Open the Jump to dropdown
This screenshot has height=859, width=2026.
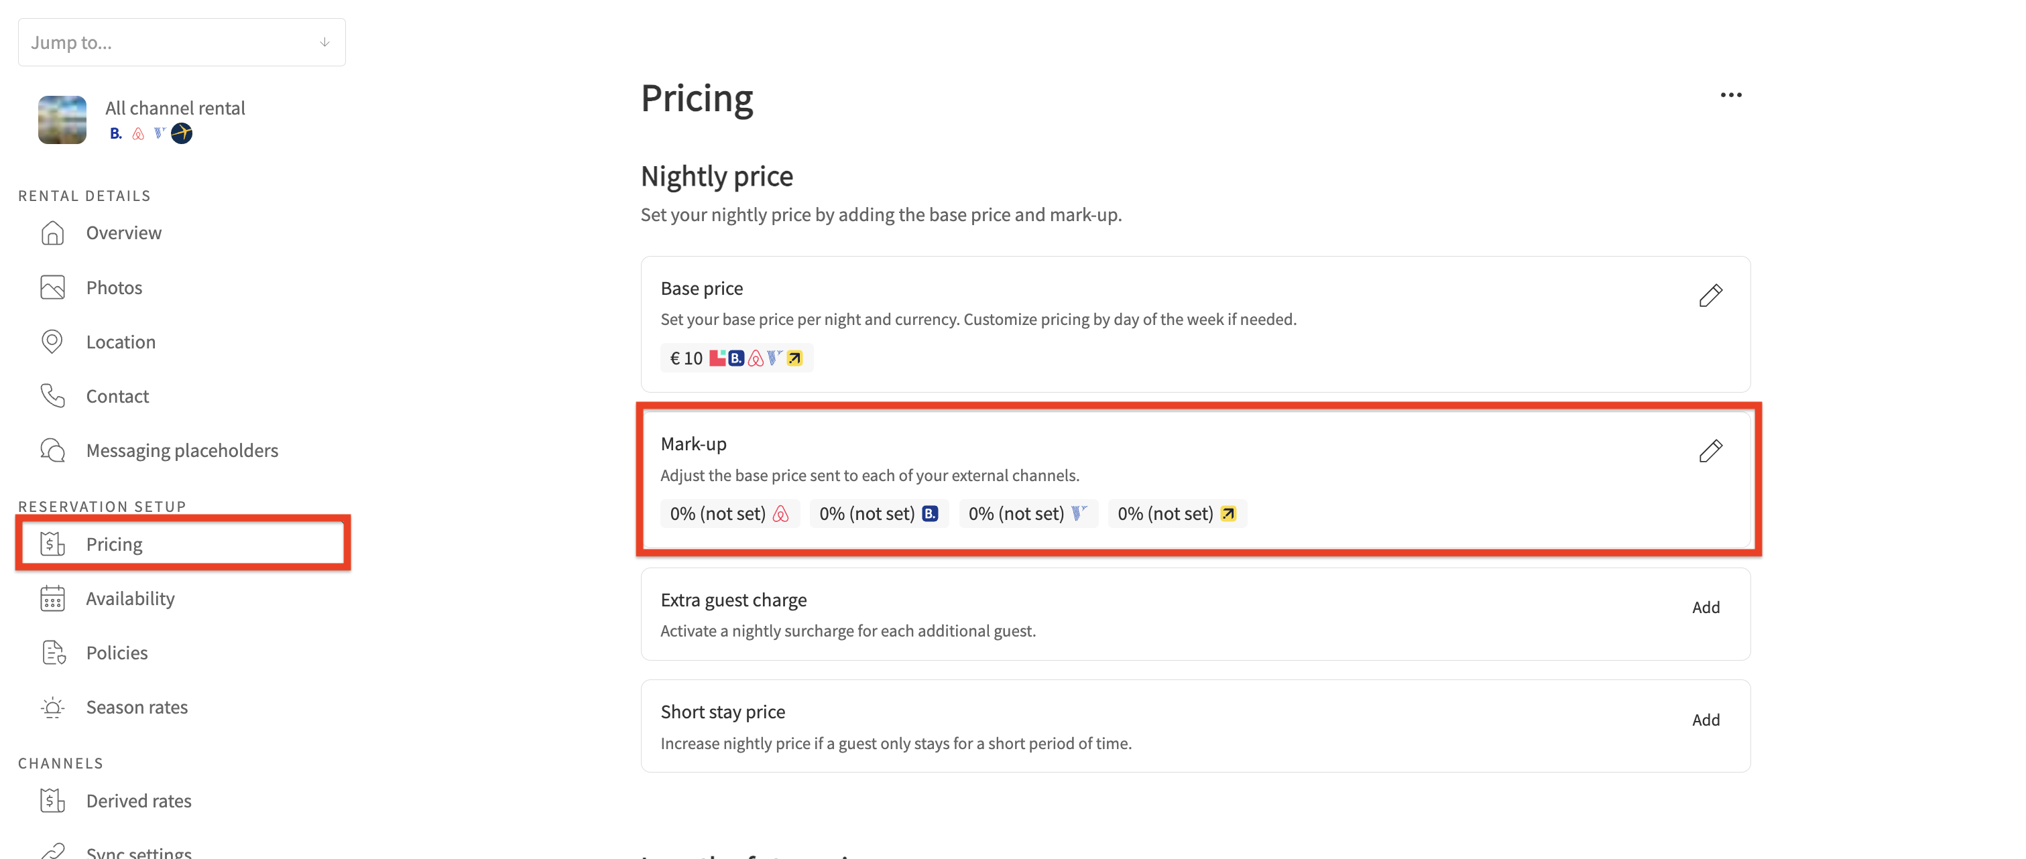pyautogui.click(x=182, y=42)
